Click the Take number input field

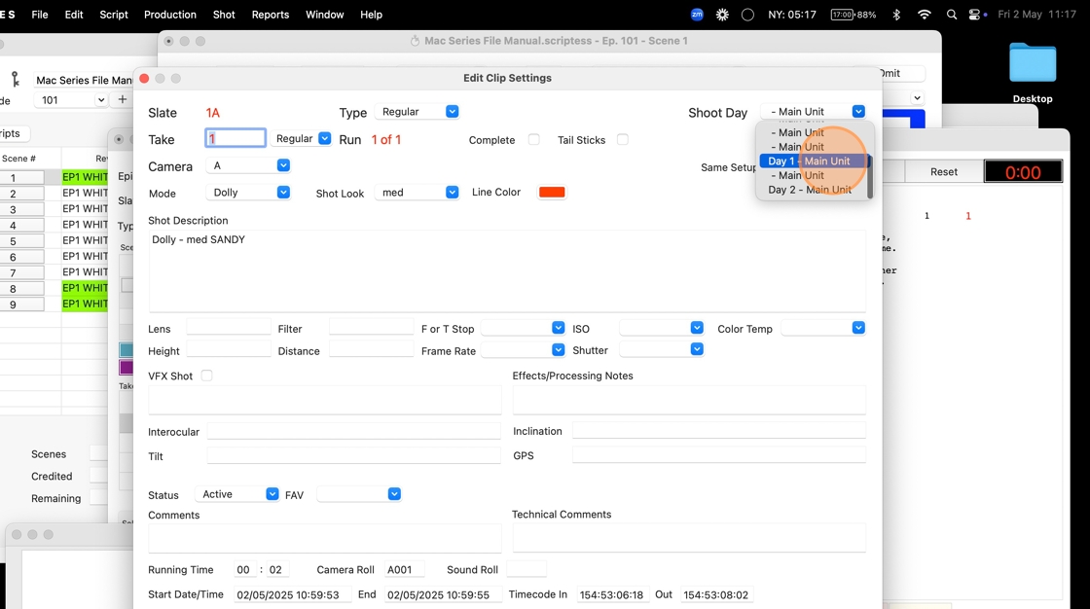(235, 137)
